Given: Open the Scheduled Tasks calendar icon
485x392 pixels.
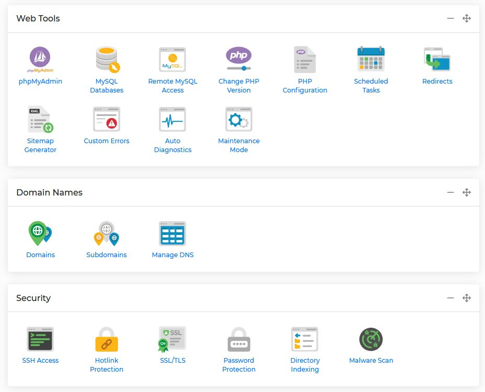Looking at the screenshot, I should coord(371,59).
